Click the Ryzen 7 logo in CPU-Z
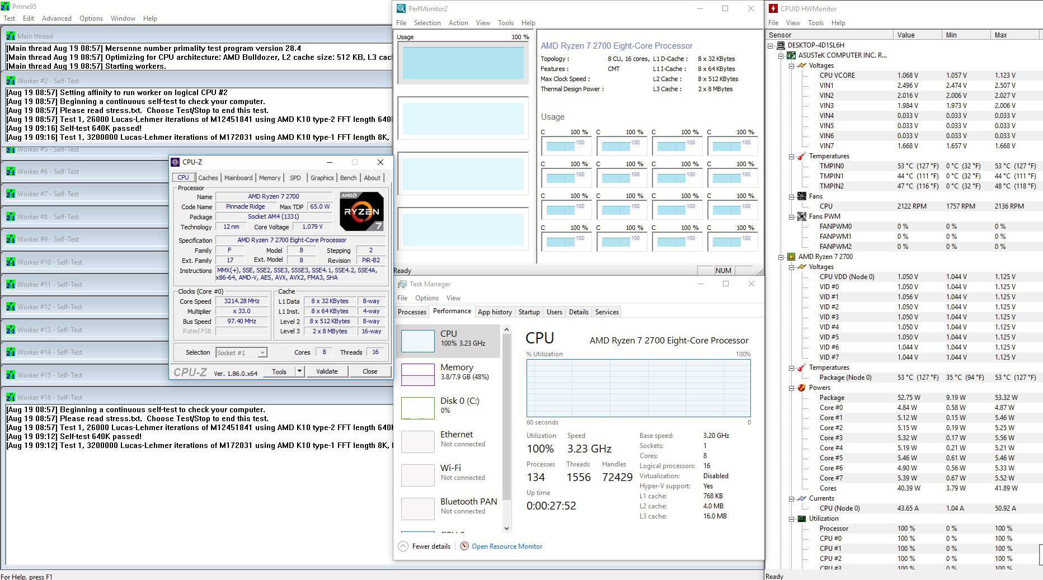This screenshot has height=580, width=1043. [x=361, y=211]
